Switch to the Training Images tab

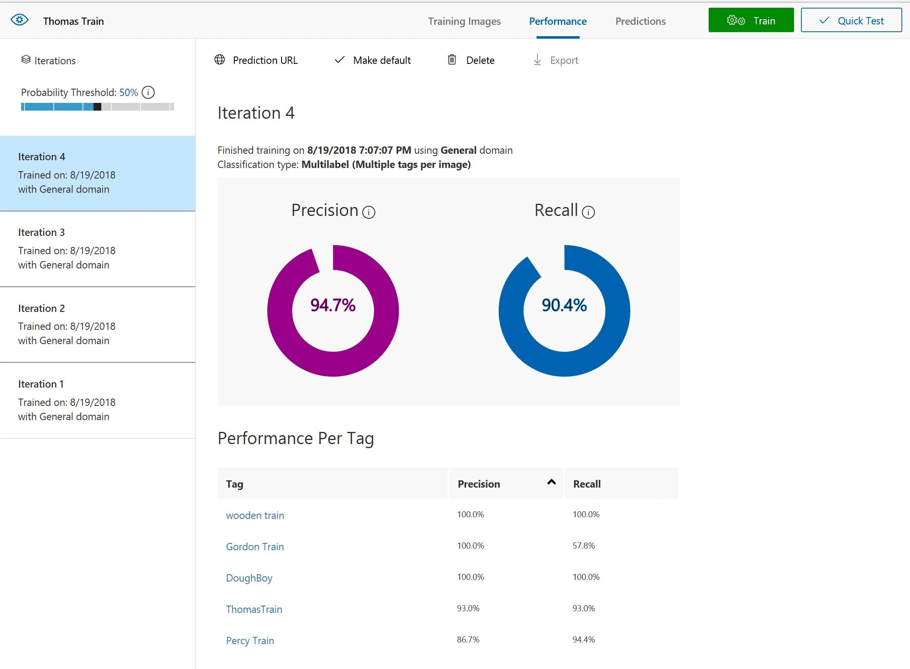coord(464,21)
